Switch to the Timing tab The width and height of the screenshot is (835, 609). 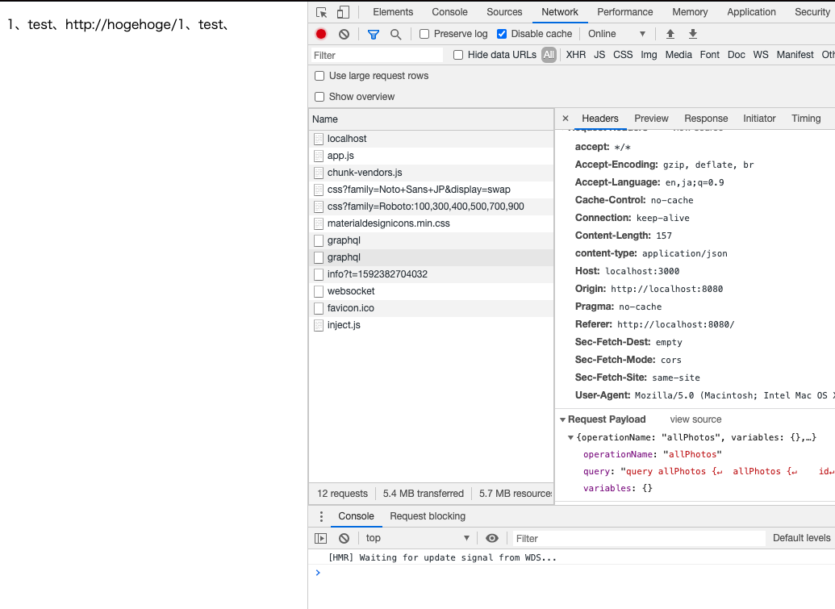pyautogui.click(x=806, y=119)
